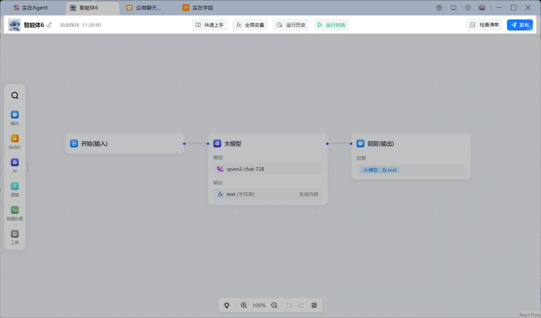Image resolution: width=541 pixels, height=318 pixels.
Task: Open the gift icon in title bar
Action: click(439, 8)
